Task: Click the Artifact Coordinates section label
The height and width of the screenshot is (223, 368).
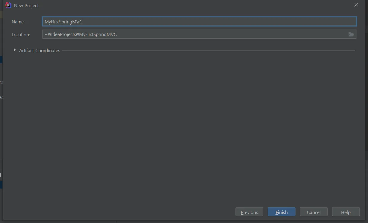Action: click(x=40, y=50)
